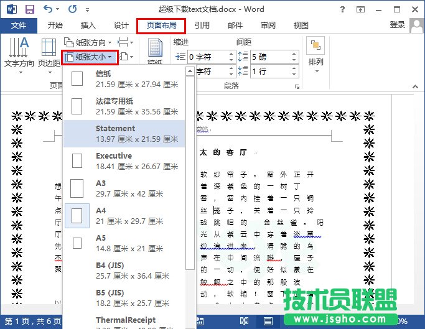Switch to the 设计 tab
The height and width of the screenshot is (329, 425).
(121, 25)
